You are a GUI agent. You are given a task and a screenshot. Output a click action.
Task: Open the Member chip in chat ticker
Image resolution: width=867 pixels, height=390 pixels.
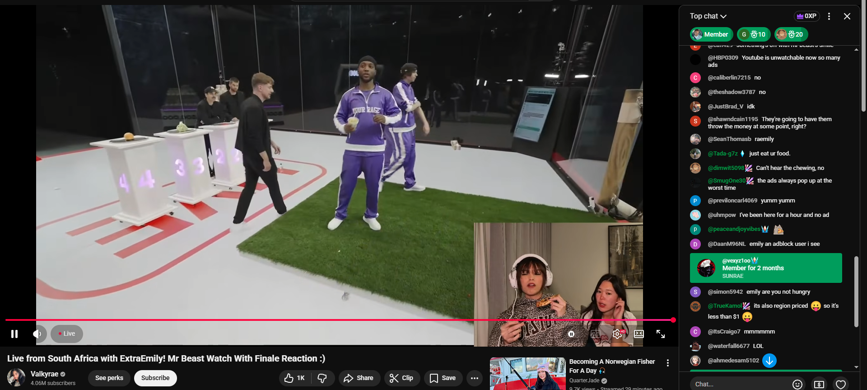click(711, 34)
